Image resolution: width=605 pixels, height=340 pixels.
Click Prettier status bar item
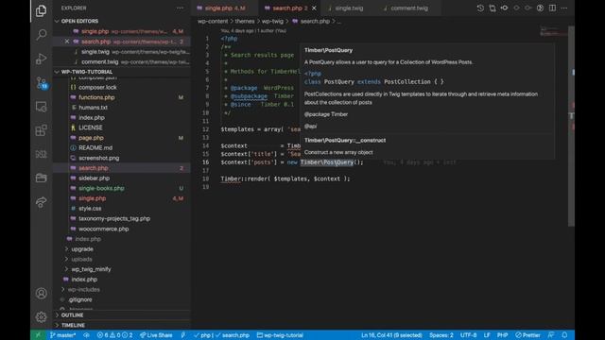[x=527, y=335]
